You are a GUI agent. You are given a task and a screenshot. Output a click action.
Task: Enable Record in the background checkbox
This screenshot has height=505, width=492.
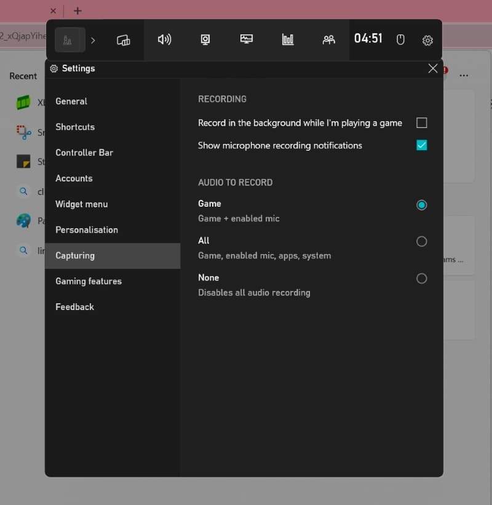tap(421, 123)
